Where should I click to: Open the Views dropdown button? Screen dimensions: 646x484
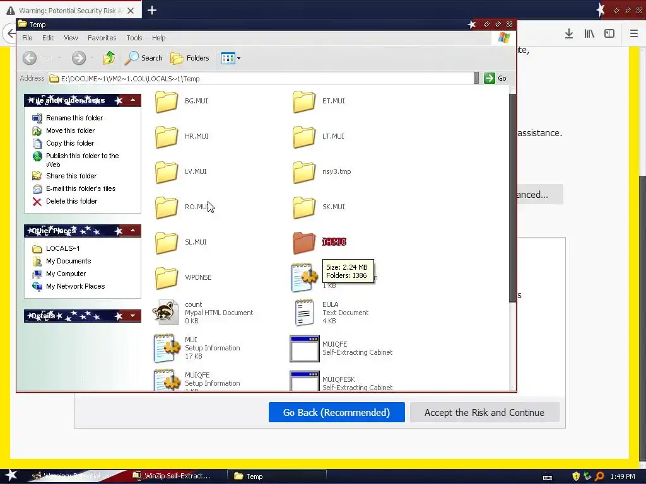point(230,59)
